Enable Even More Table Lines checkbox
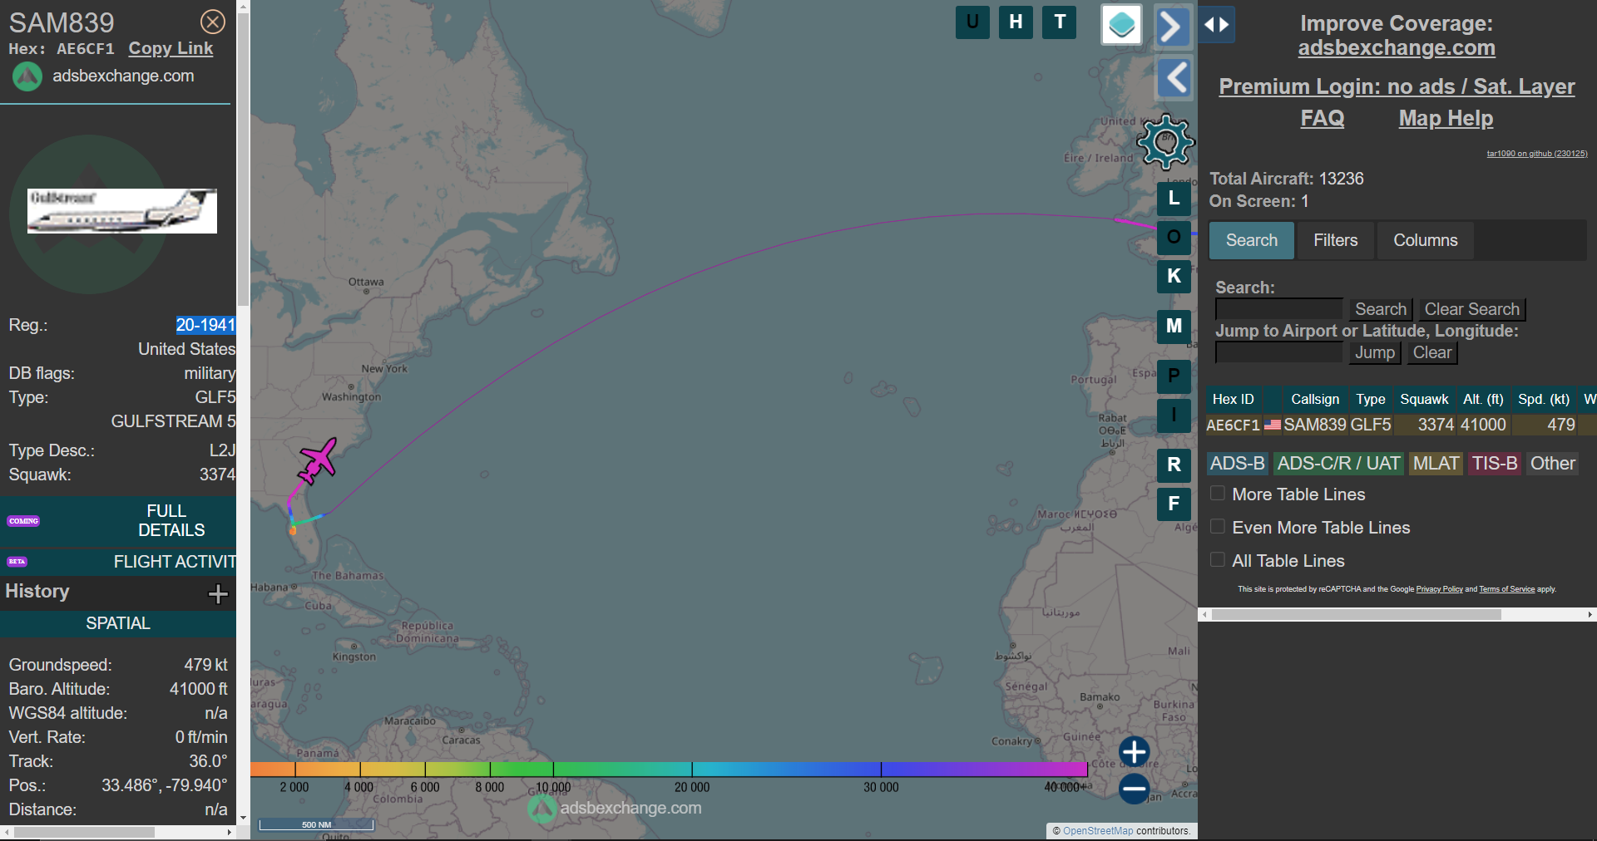 1217,527
